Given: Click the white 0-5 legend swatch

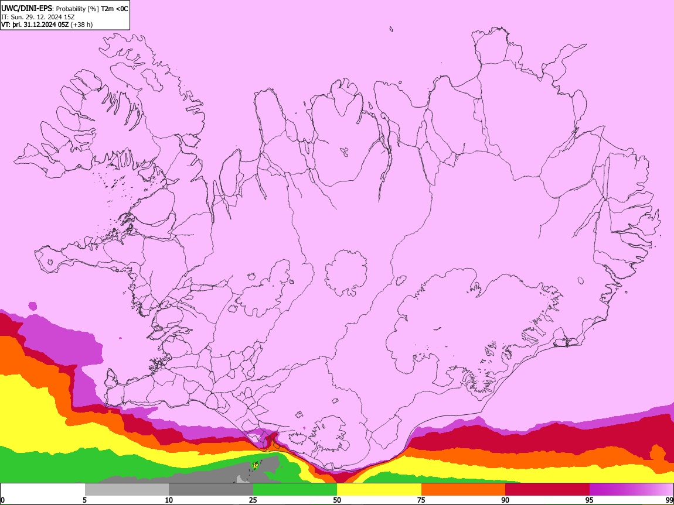Looking at the screenshot, I should point(43,490).
